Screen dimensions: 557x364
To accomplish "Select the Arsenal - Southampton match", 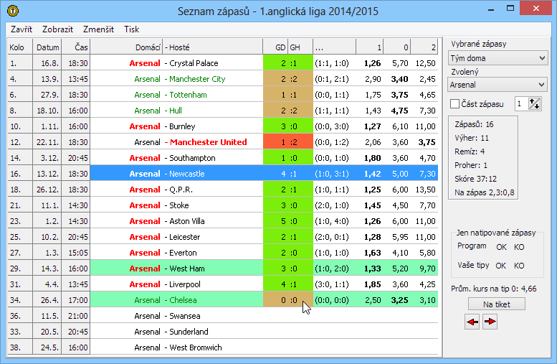I will 223,158.
